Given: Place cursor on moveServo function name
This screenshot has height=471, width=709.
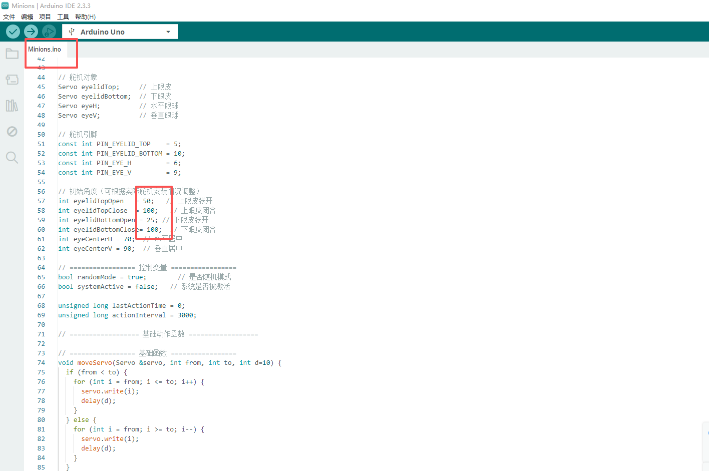Looking at the screenshot, I should pyautogui.click(x=95, y=363).
